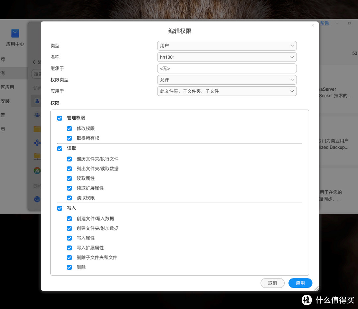This screenshot has width=358, height=309.
Task: Click the blue globe icon in sidebar
Action: tap(37, 199)
